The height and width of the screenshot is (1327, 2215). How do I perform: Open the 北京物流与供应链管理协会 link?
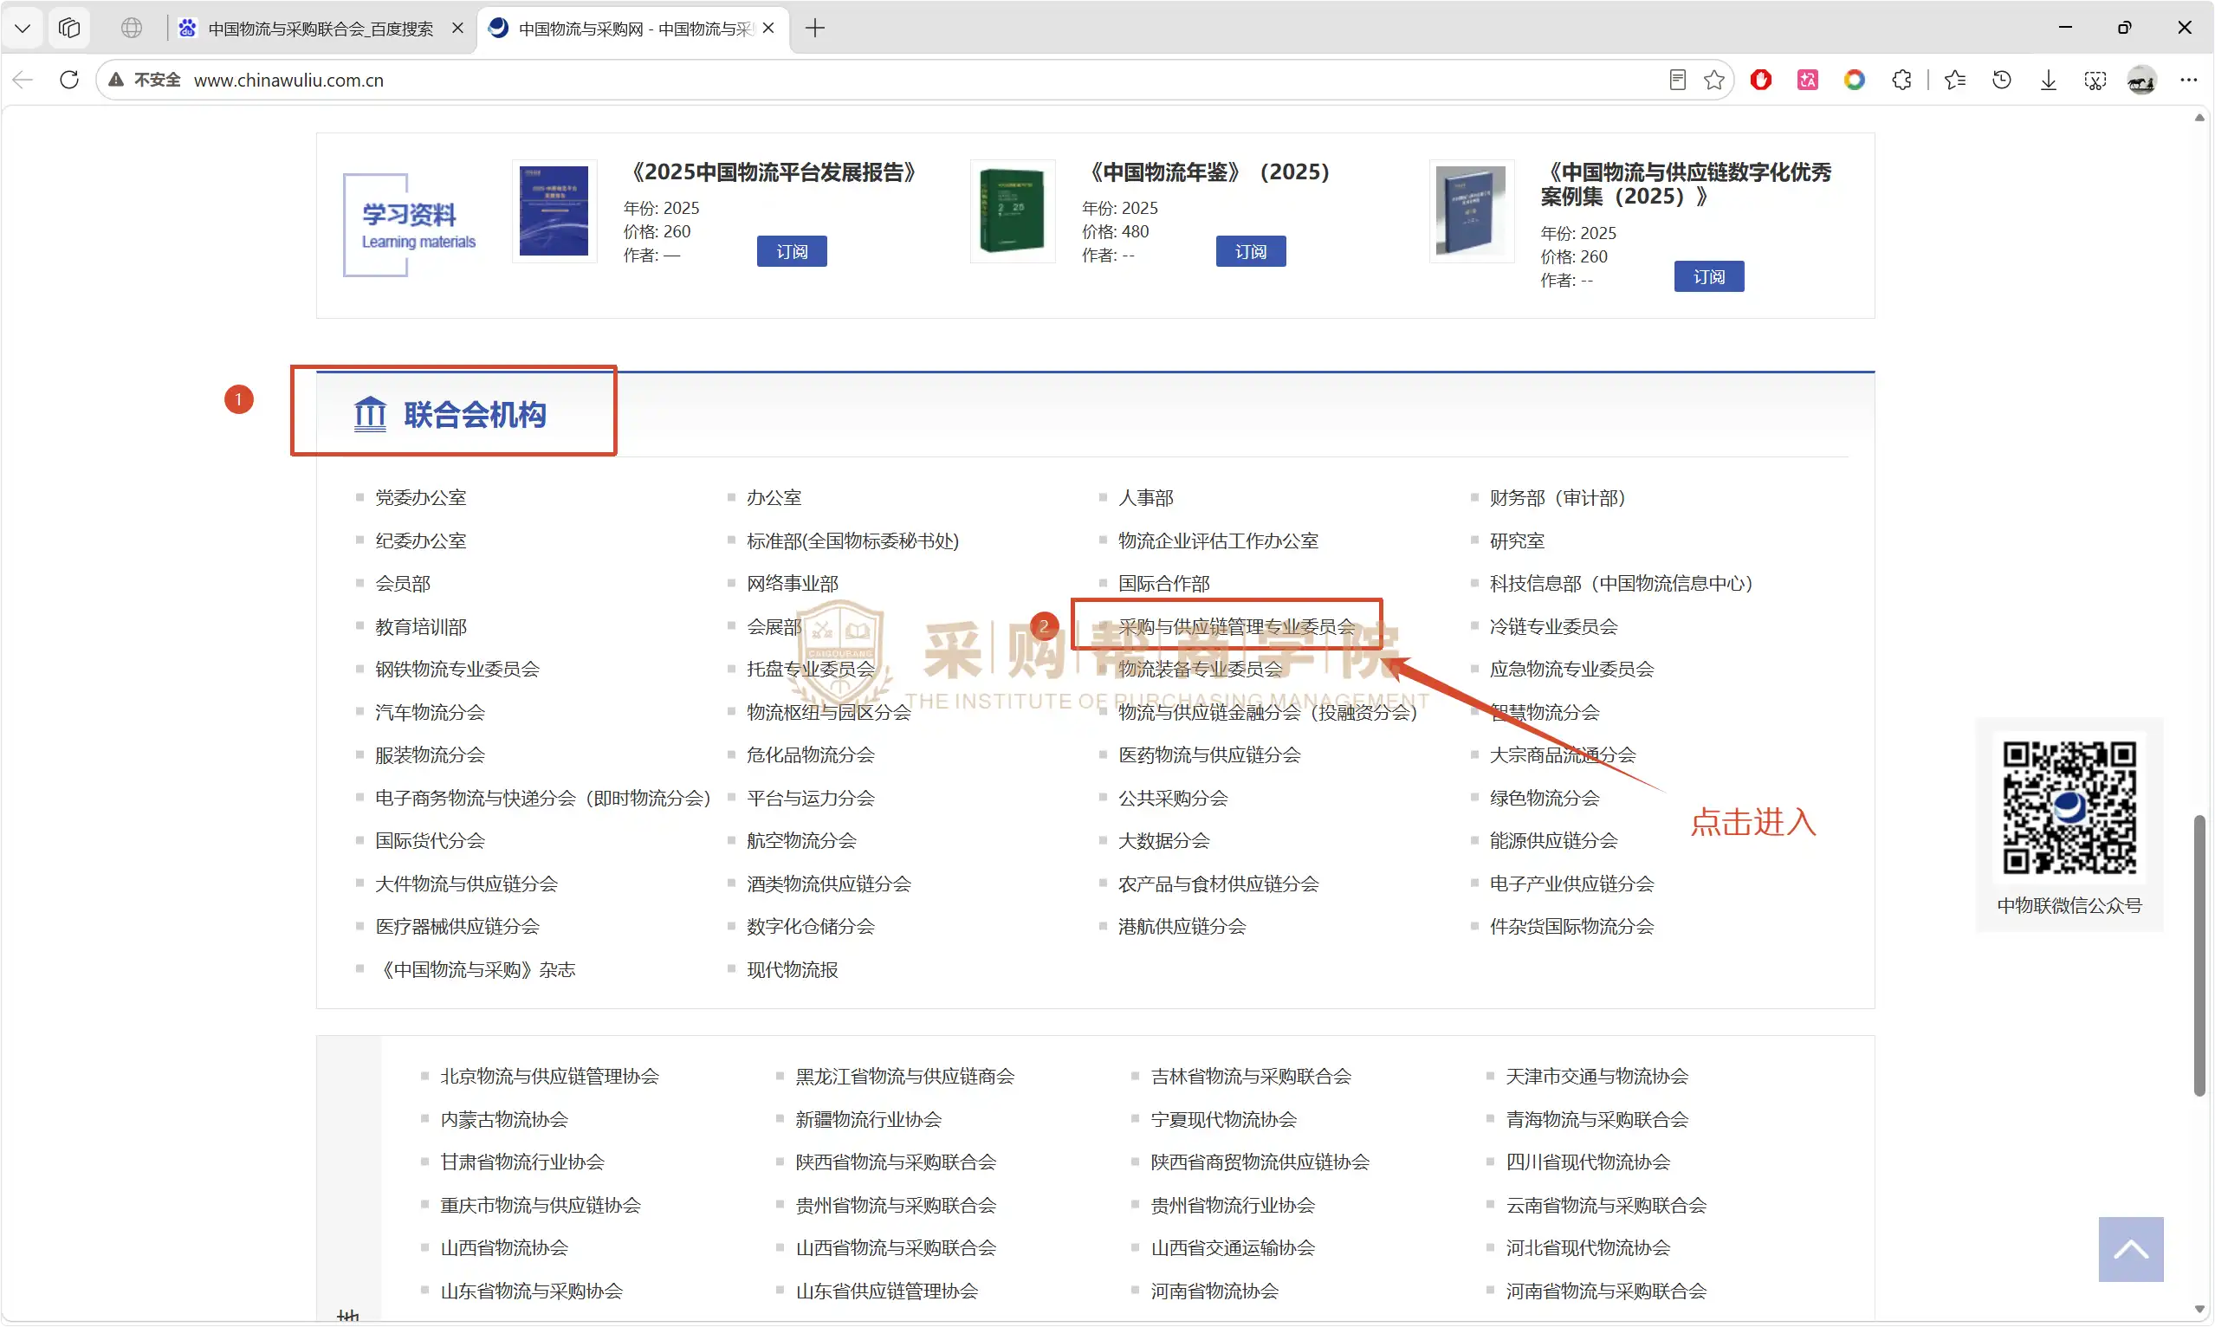click(x=549, y=1076)
